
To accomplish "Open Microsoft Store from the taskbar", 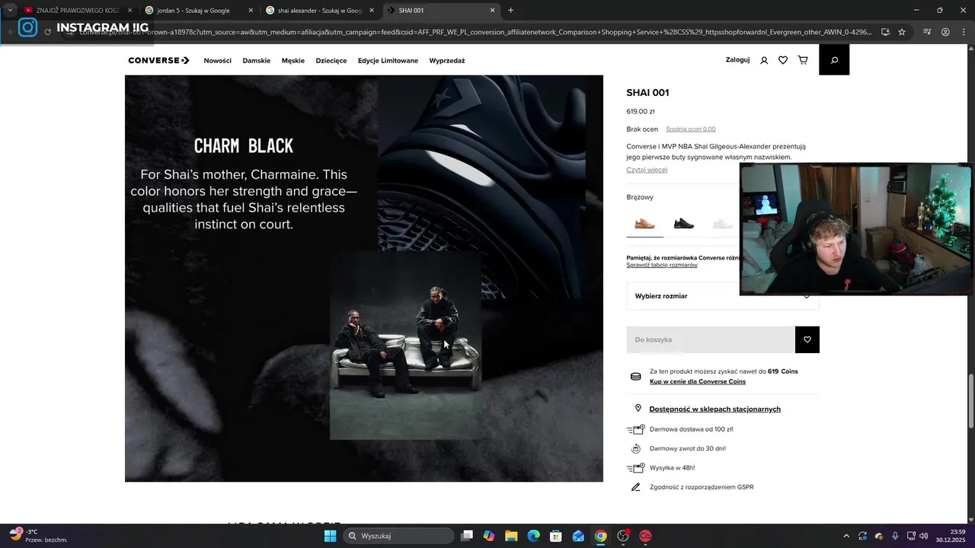I will click(x=556, y=536).
